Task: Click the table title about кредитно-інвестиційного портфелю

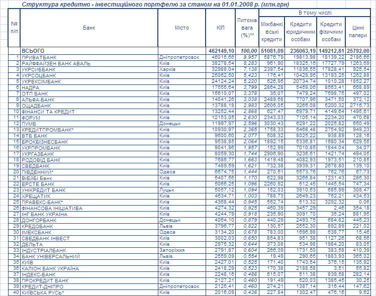Action: pyautogui.click(x=155, y=5)
